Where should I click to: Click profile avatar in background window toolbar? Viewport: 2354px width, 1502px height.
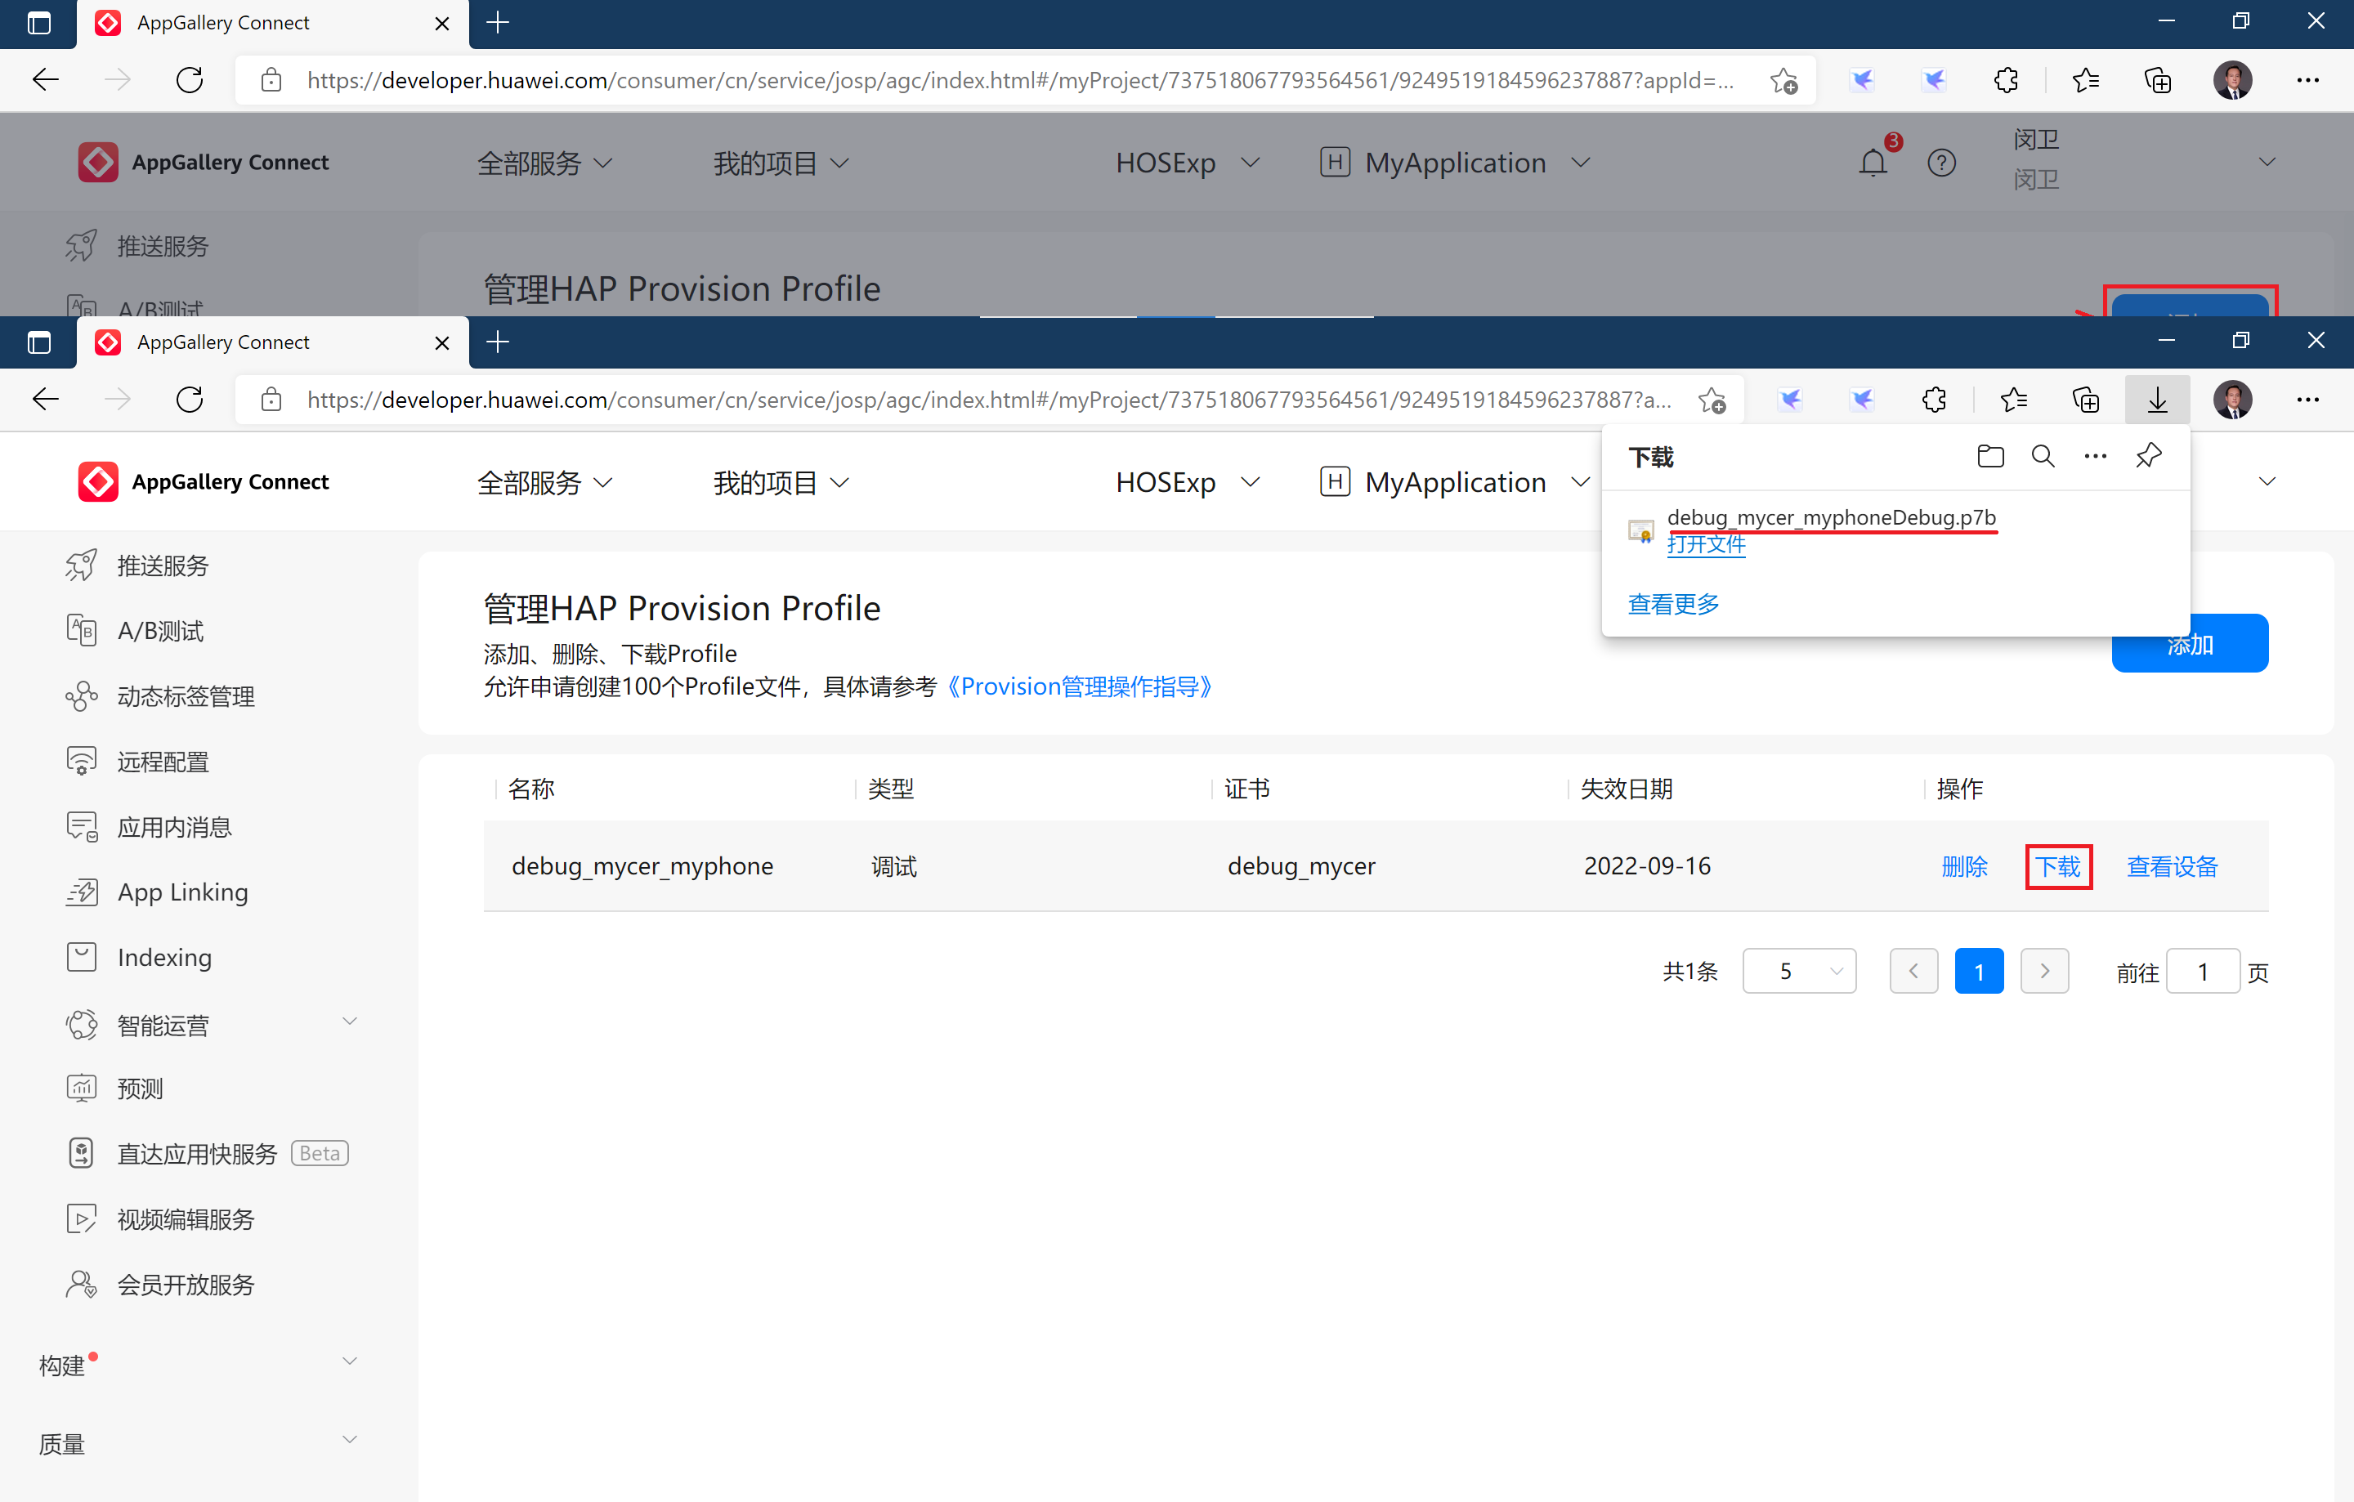(2233, 79)
